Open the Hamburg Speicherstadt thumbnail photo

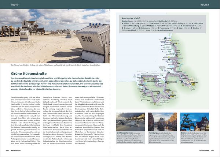162,122
